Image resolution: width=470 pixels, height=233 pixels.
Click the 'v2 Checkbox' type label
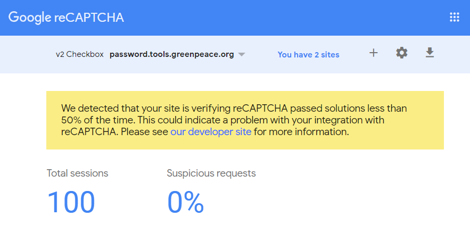click(80, 54)
